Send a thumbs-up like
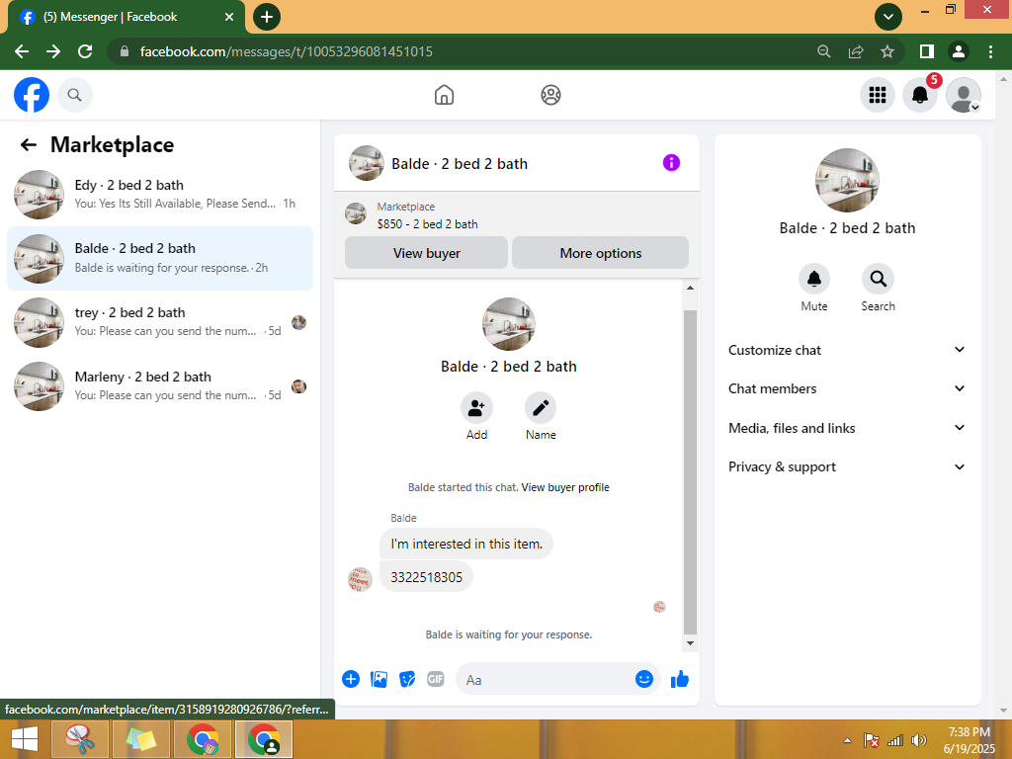Screen dimensions: 1012x759 click(680, 679)
